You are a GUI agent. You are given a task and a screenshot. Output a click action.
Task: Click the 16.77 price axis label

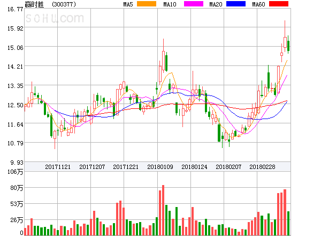click(x=15, y=9)
